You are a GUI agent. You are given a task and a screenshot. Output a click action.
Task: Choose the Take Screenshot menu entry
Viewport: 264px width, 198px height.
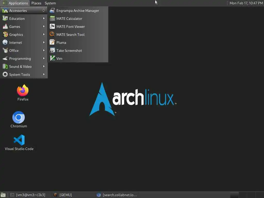(x=78, y=51)
